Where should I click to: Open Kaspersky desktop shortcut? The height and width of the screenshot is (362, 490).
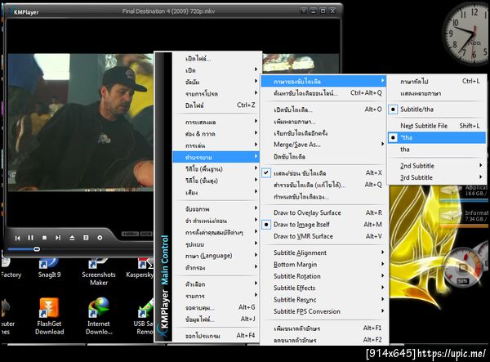click(x=140, y=268)
